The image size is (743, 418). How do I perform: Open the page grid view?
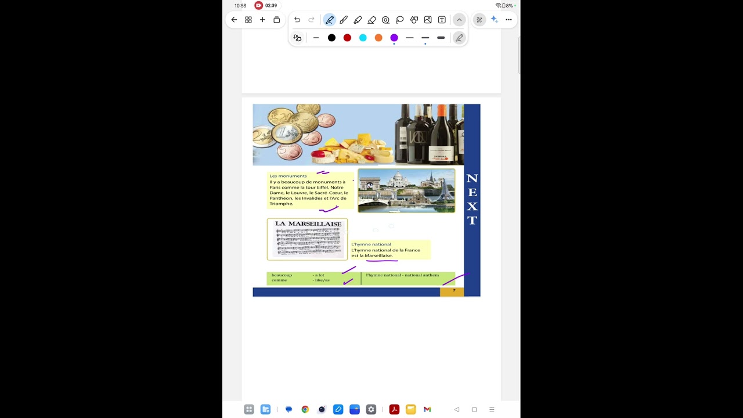click(x=248, y=20)
